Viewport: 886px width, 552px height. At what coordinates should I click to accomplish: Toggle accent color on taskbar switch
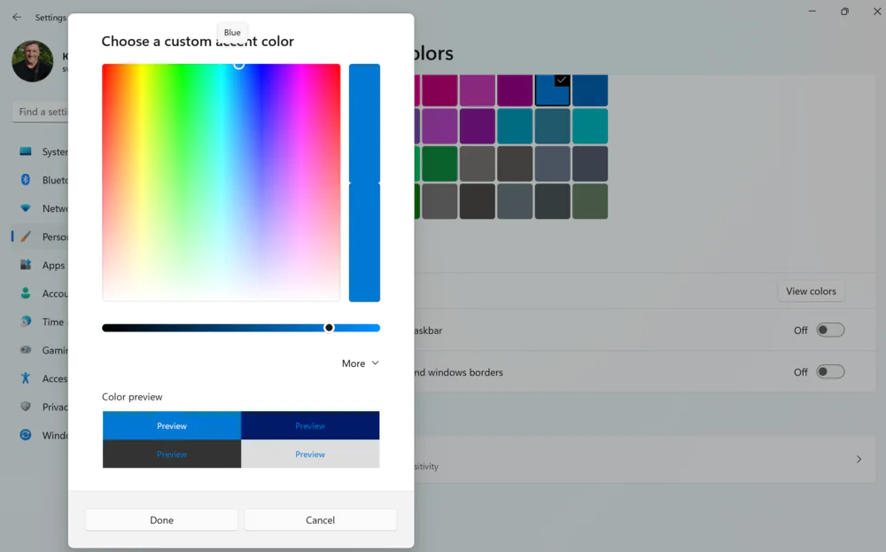pos(829,330)
